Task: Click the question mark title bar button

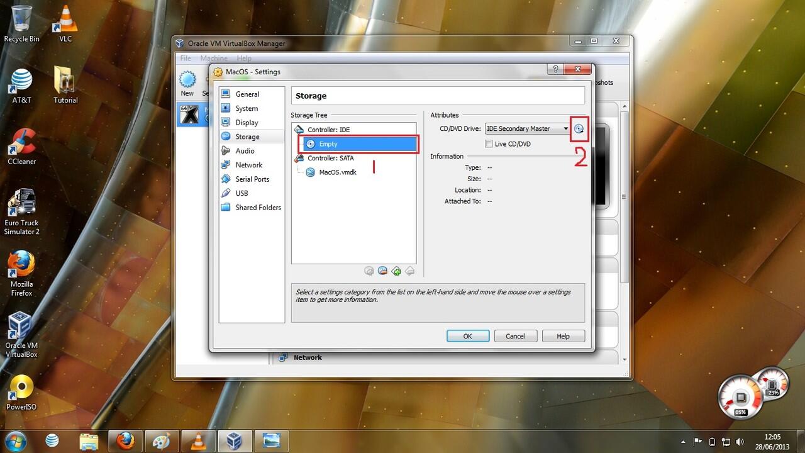Action: click(555, 69)
